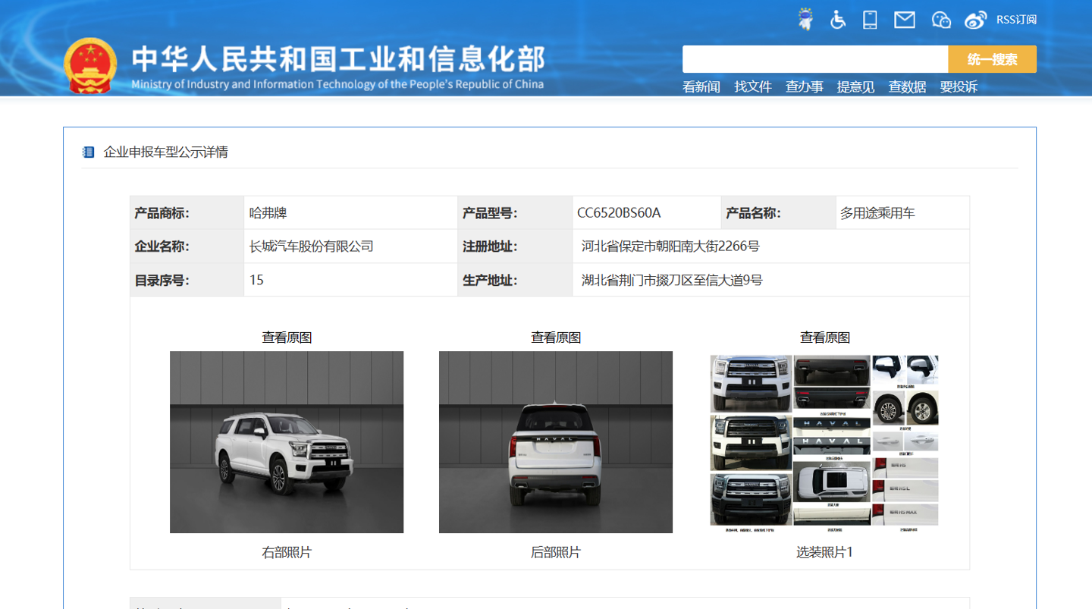
Task: Open the mobile version phone icon
Action: click(870, 20)
